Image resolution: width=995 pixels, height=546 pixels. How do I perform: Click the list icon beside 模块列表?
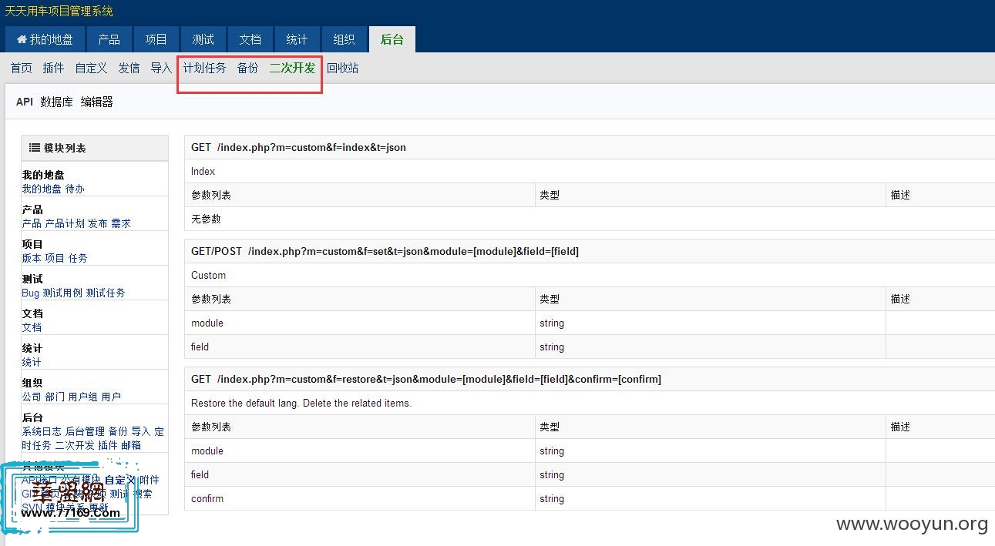(x=34, y=148)
